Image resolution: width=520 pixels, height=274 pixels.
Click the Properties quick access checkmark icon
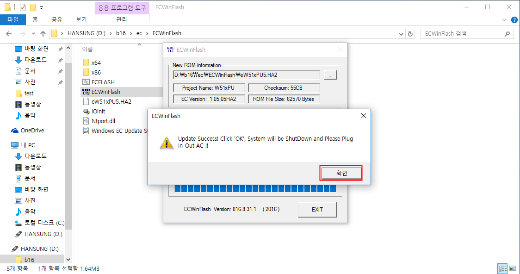click(x=23, y=7)
